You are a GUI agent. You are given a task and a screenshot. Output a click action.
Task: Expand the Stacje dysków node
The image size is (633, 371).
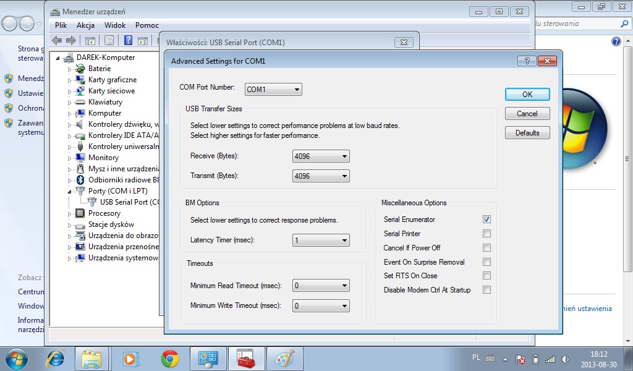(69, 225)
